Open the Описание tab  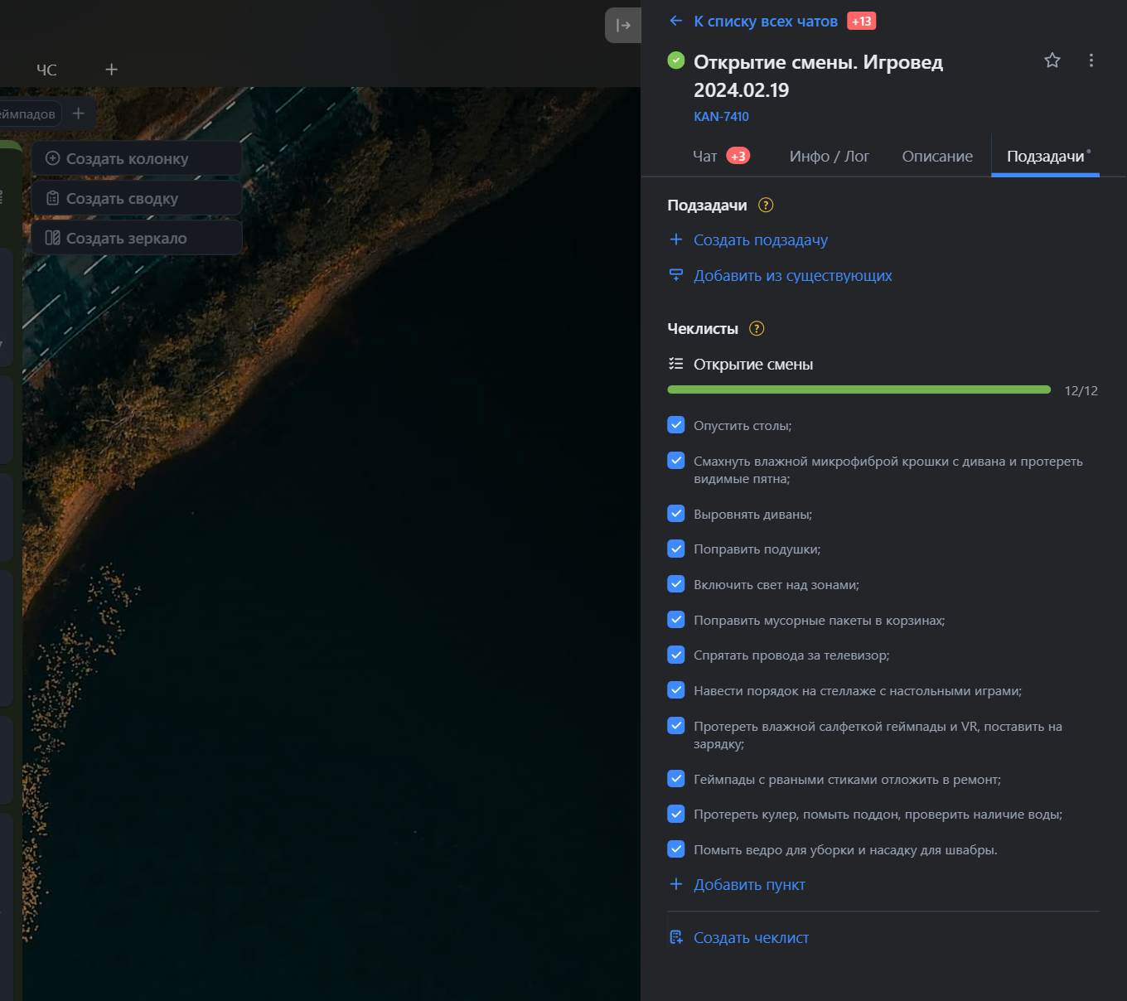(937, 157)
